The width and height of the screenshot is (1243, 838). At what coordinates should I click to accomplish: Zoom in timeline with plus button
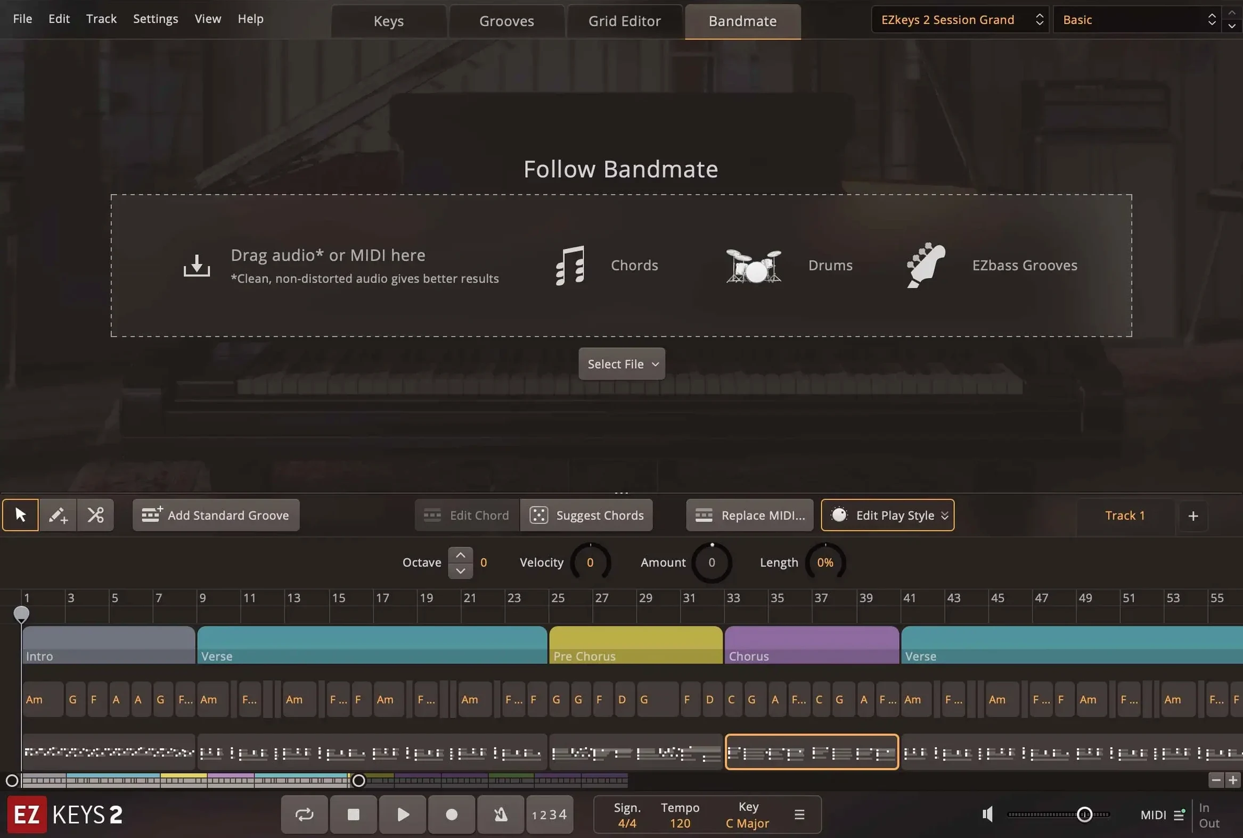click(1233, 781)
